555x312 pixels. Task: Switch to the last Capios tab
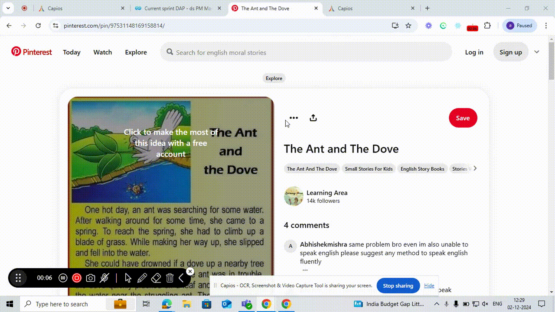click(371, 8)
